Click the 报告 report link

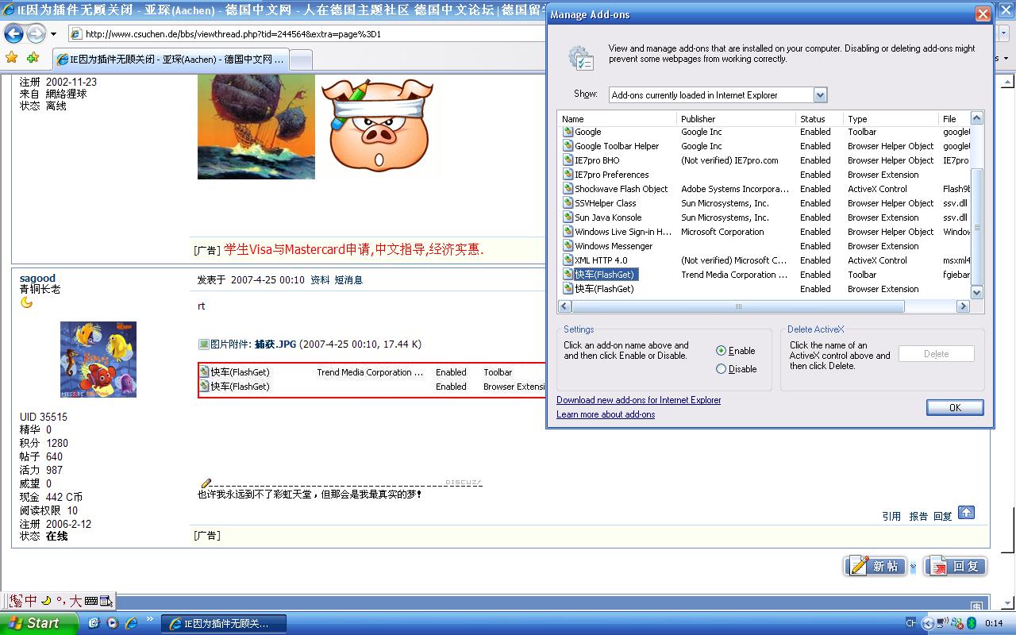918,516
